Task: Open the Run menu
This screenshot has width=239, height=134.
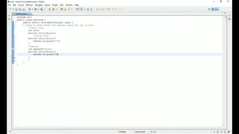Action: (62, 5)
